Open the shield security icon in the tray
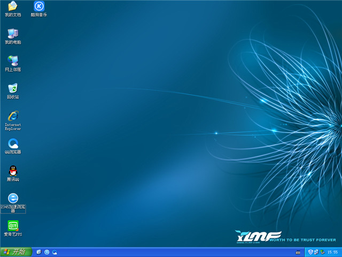The image size is (342, 257). [x=310, y=252]
